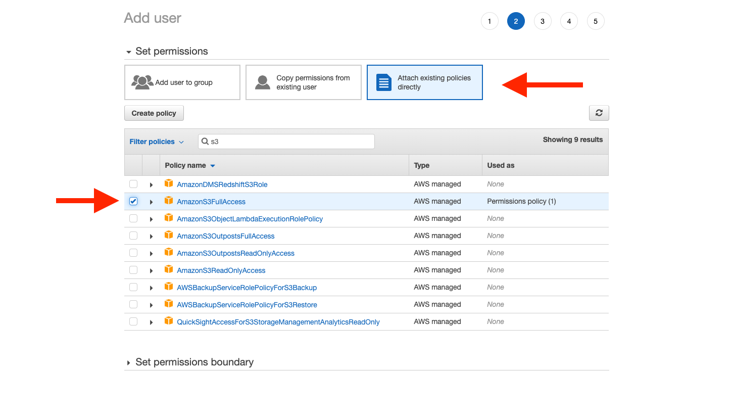Open the AWSBackupServiceRolePolicyForS3Restore link
734x419 pixels.
click(247, 305)
